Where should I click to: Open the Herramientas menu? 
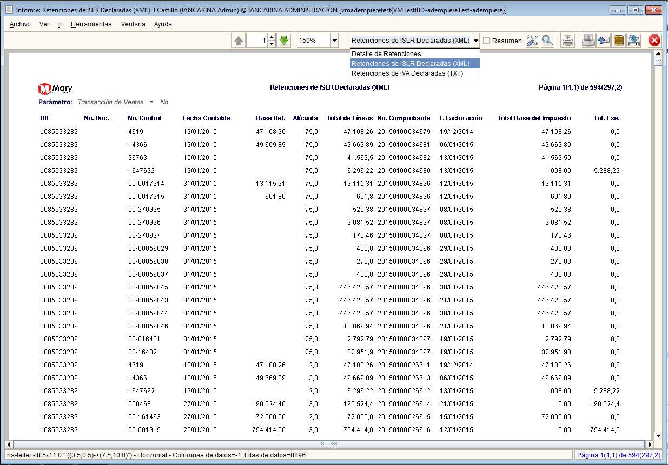pos(91,24)
